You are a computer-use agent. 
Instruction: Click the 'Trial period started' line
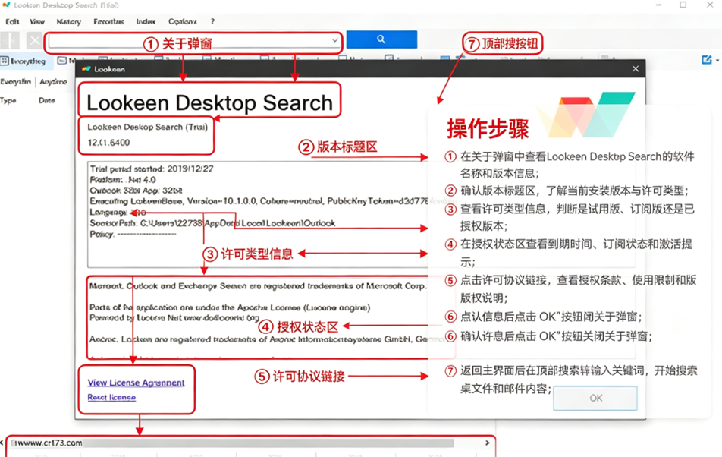[x=152, y=169]
